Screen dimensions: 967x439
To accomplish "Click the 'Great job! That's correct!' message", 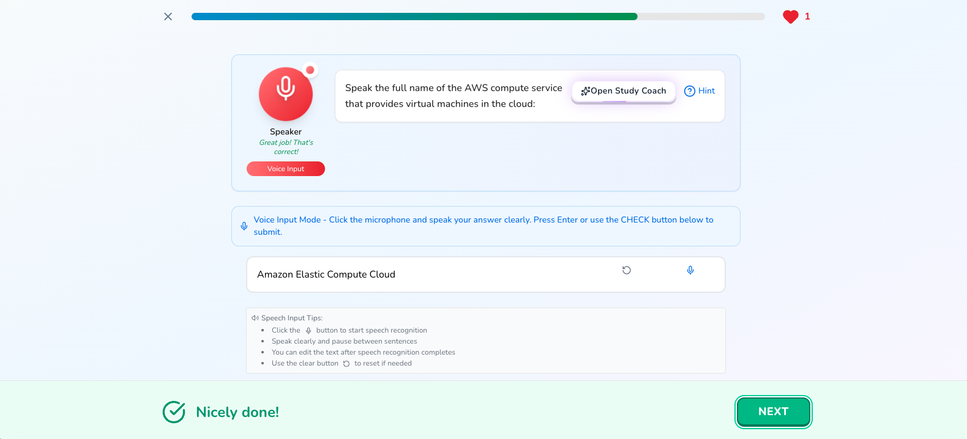I will tap(286, 147).
